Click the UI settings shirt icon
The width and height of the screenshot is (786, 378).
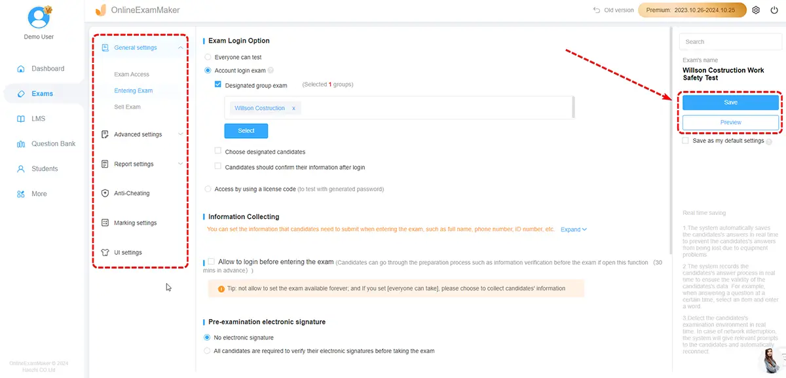click(x=105, y=252)
